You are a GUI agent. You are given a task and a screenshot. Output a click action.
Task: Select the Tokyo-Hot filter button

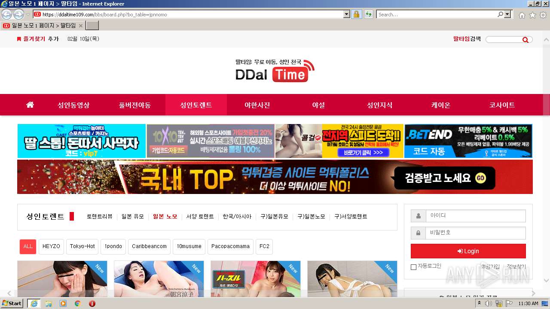coord(82,246)
